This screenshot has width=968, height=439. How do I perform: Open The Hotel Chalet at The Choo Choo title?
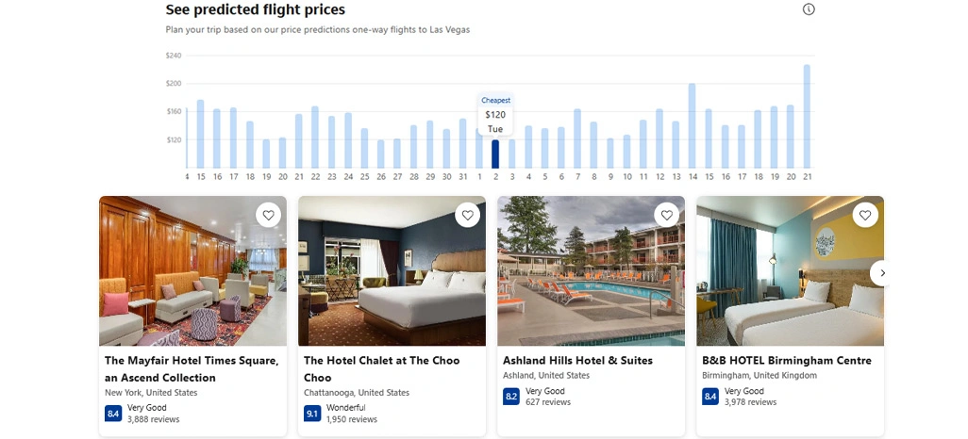[x=382, y=368]
